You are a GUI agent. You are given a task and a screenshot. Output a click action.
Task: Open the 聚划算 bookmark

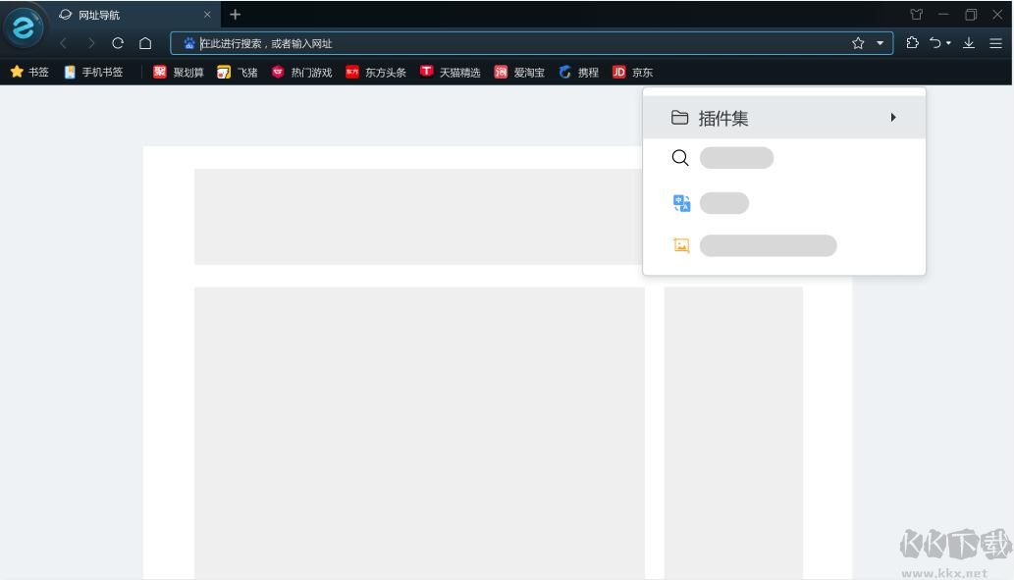coord(179,72)
